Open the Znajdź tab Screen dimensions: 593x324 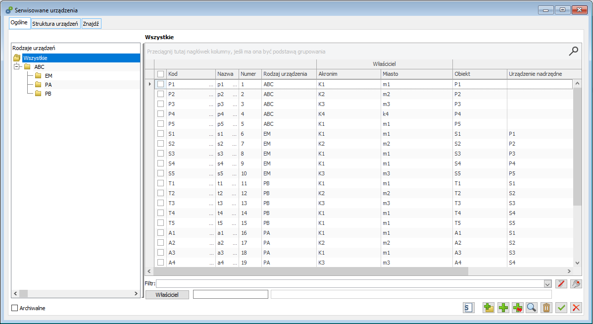click(91, 23)
